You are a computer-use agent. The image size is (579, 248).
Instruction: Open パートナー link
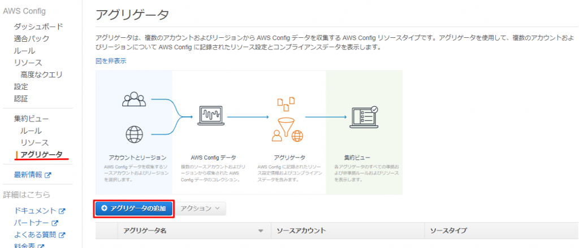pyautogui.click(x=32, y=223)
